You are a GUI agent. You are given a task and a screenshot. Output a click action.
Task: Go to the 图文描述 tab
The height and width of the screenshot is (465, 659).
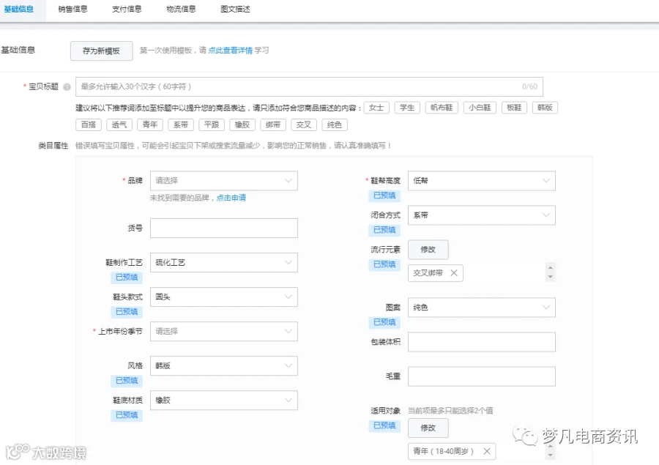(235, 9)
